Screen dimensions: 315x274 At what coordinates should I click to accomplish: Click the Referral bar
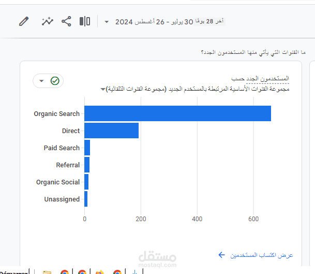point(87,165)
